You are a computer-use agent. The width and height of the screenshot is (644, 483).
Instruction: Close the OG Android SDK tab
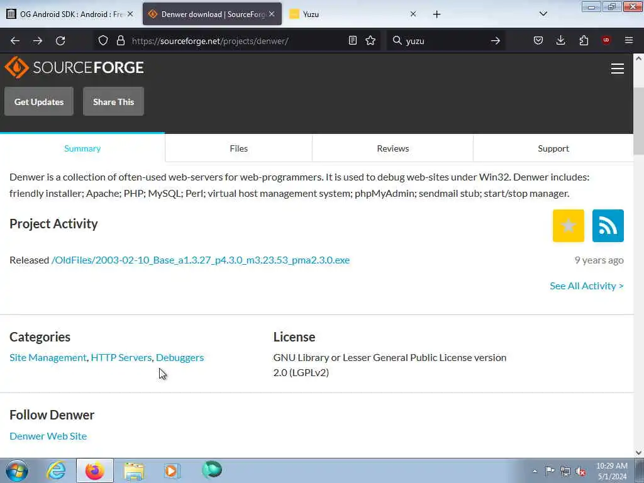[130, 14]
